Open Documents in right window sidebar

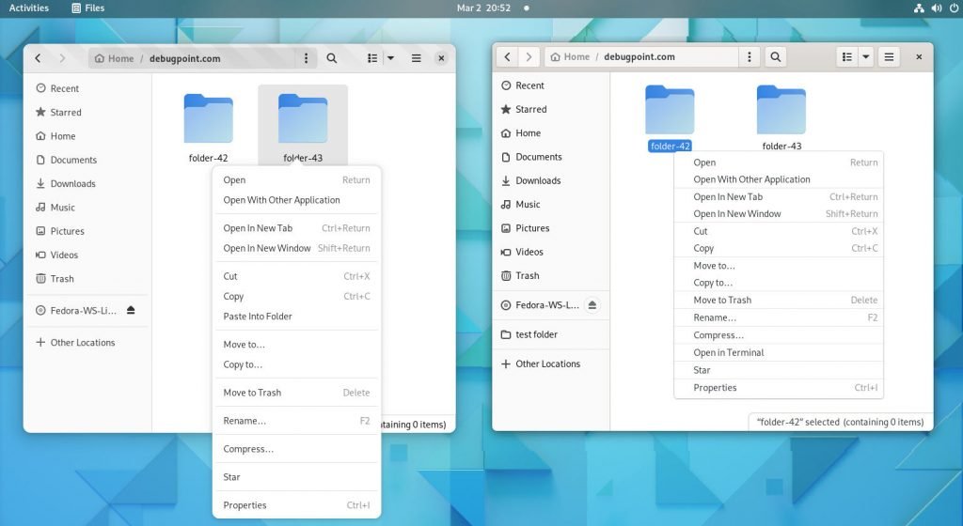coord(551,157)
